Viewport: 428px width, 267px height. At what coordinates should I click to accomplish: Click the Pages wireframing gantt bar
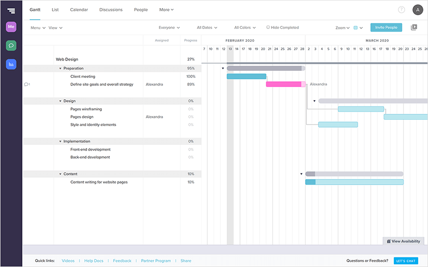coord(361,109)
